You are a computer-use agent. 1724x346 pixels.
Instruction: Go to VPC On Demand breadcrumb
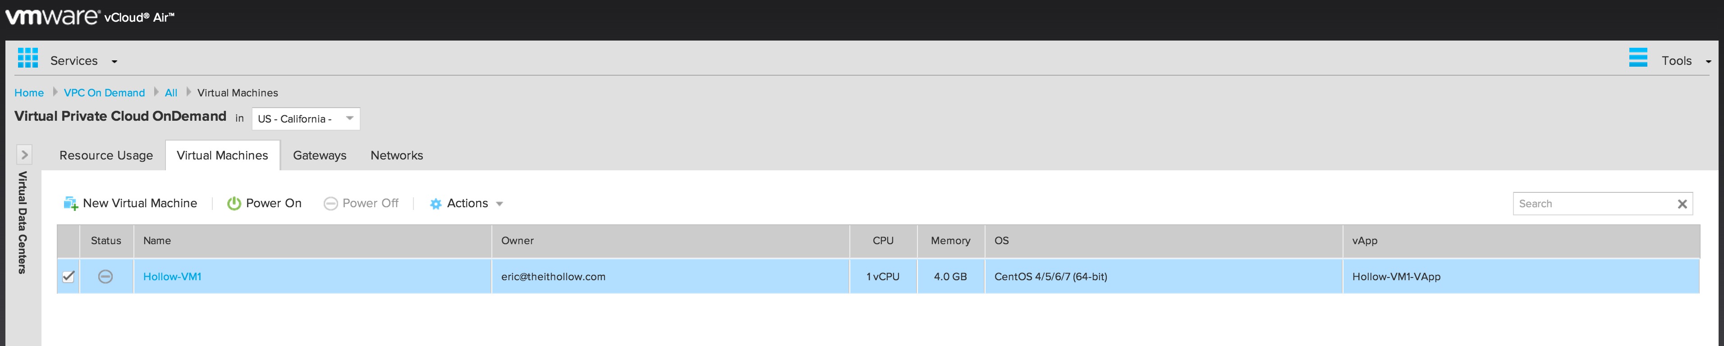(x=105, y=93)
